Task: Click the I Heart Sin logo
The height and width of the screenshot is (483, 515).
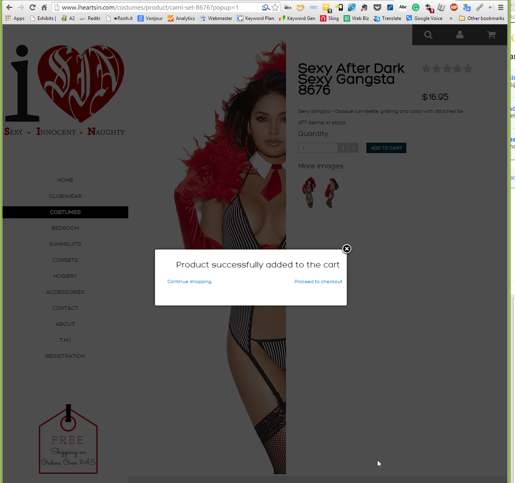Action: click(65, 90)
